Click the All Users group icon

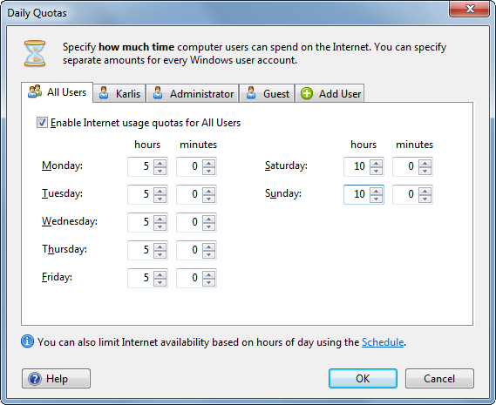[35, 91]
